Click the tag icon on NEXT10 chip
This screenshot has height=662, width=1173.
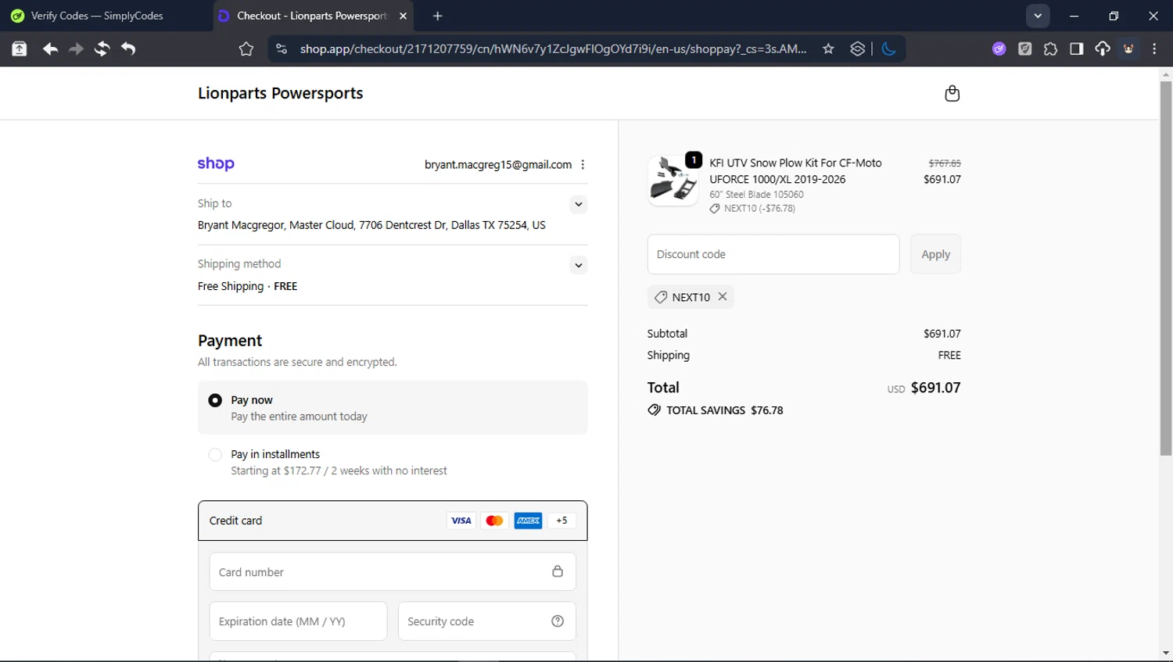tap(661, 297)
